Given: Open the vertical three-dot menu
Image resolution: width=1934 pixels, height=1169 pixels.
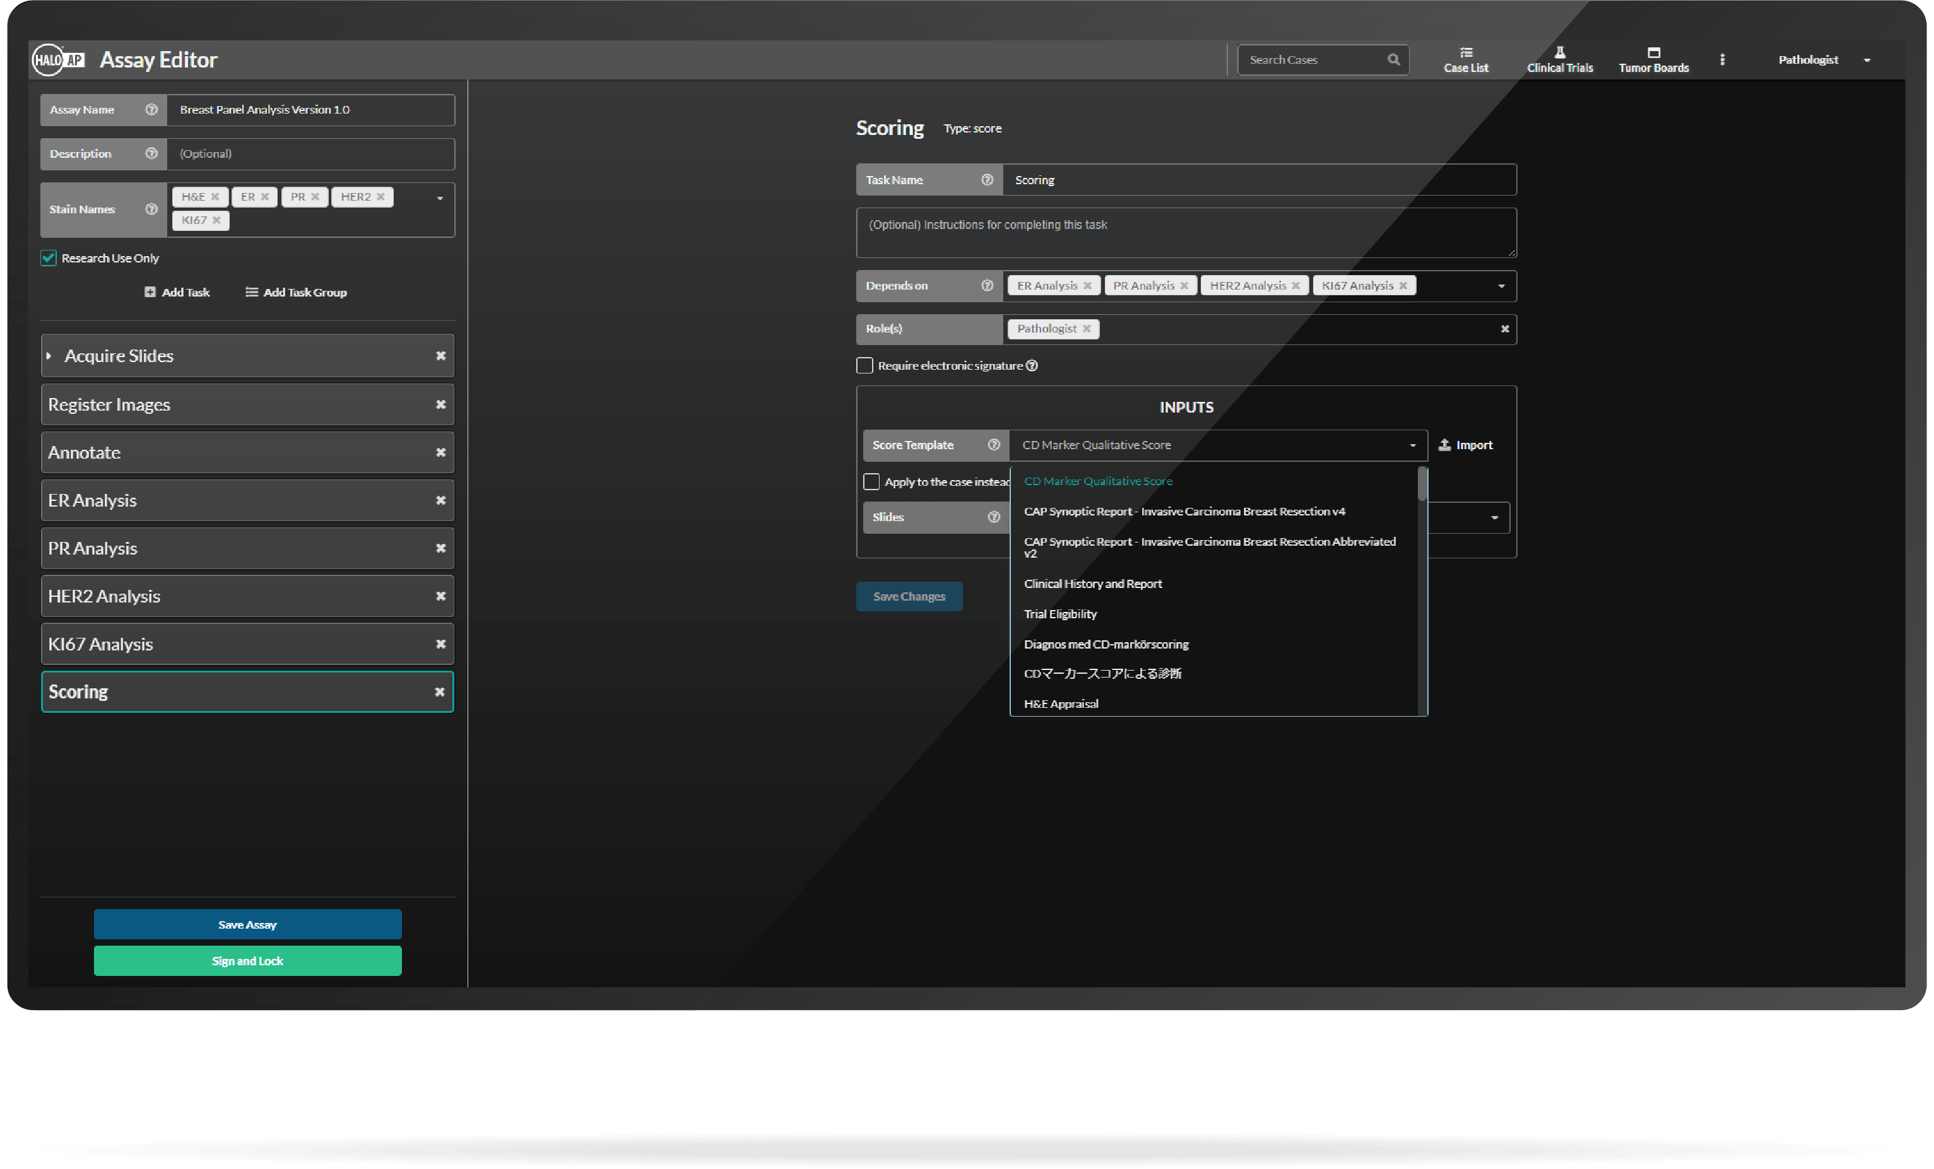Looking at the screenshot, I should coord(1722,60).
